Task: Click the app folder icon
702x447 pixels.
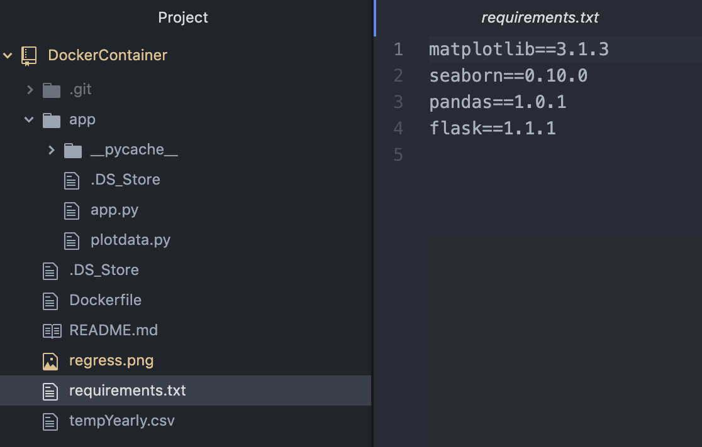Action: point(52,121)
